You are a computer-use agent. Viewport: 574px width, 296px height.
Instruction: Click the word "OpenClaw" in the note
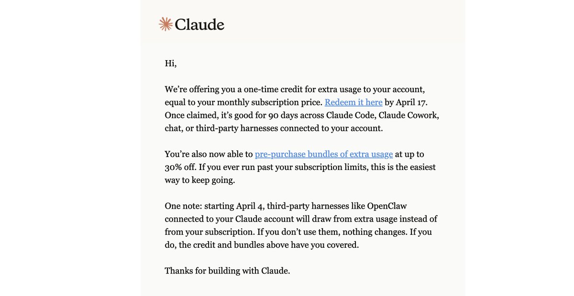tap(386, 206)
